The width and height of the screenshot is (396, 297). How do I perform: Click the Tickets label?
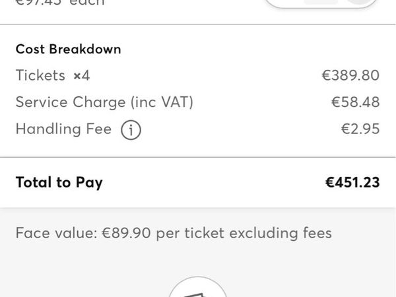[x=40, y=75]
